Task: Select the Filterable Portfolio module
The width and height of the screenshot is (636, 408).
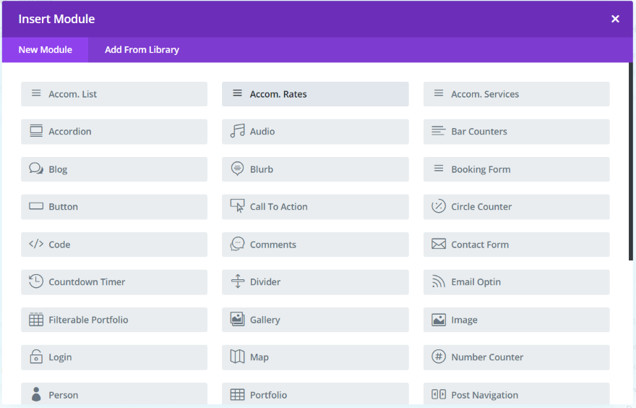Action: coord(114,320)
